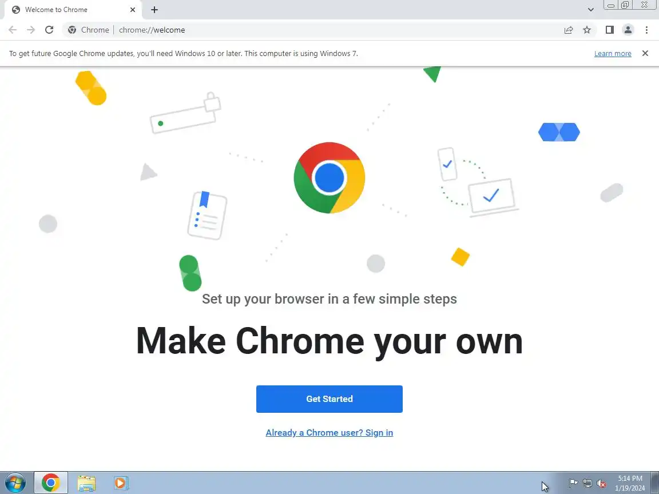The image size is (659, 494).
Task: Open Windows Explorer from the taskbar
Action: (86, 483)
